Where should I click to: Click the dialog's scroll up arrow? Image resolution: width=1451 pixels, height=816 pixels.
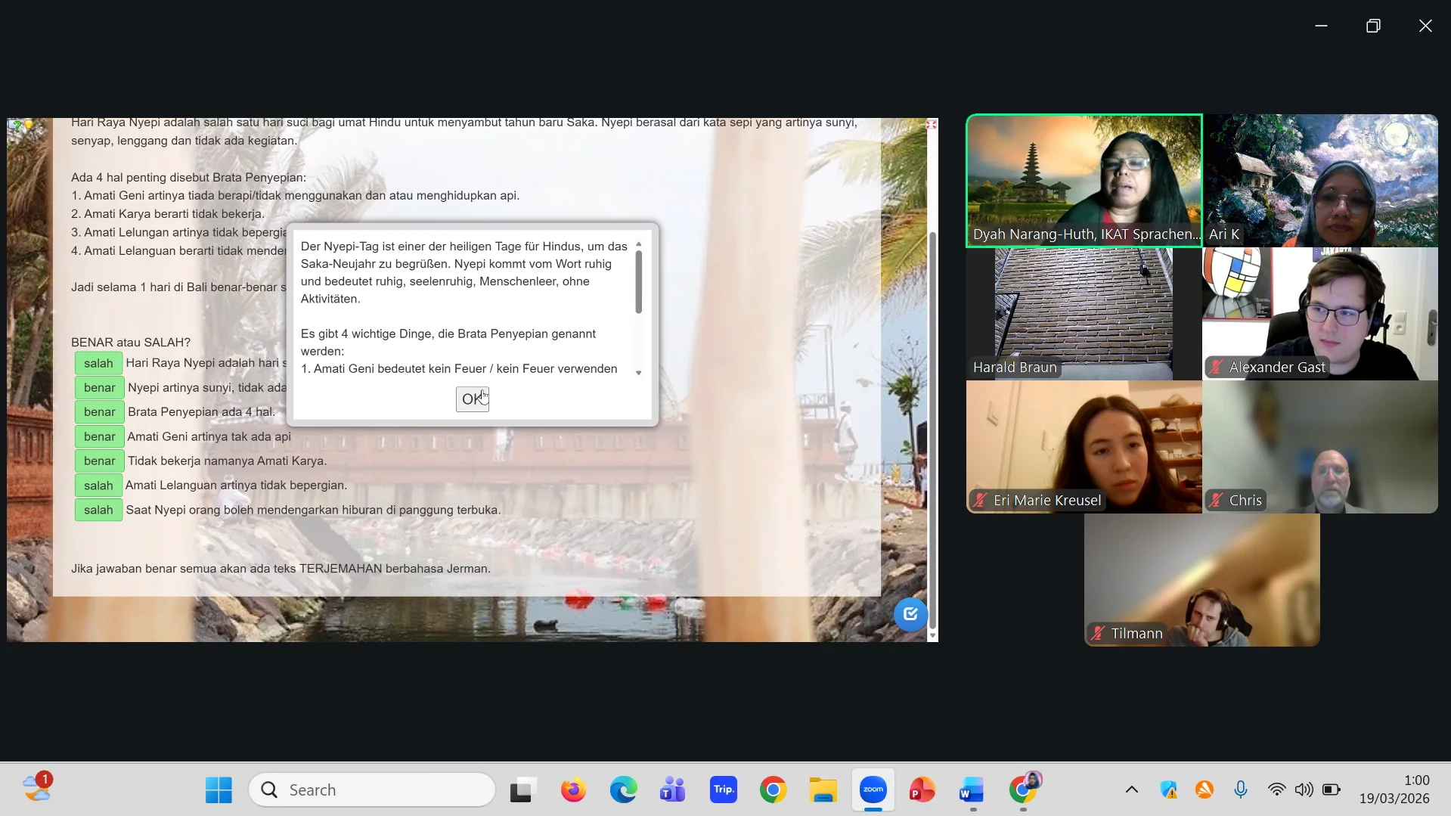(x=639, y=244)
